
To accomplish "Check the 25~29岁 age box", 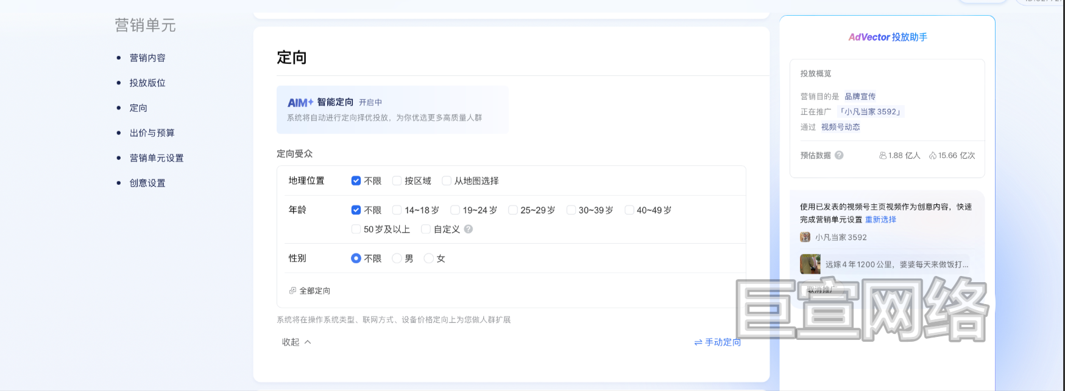I will 513,210.
